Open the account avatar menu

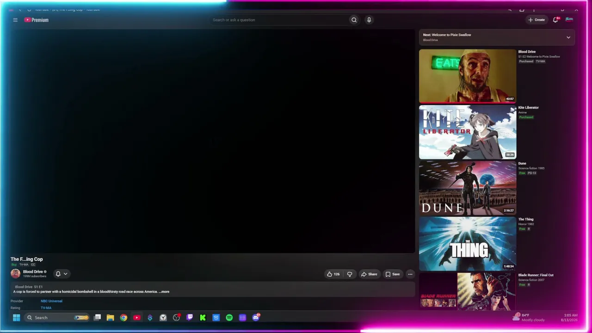[x=569, y=19]
